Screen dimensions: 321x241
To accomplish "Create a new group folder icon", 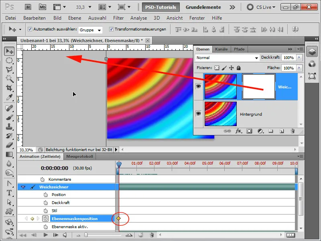I will click(271, 131).
